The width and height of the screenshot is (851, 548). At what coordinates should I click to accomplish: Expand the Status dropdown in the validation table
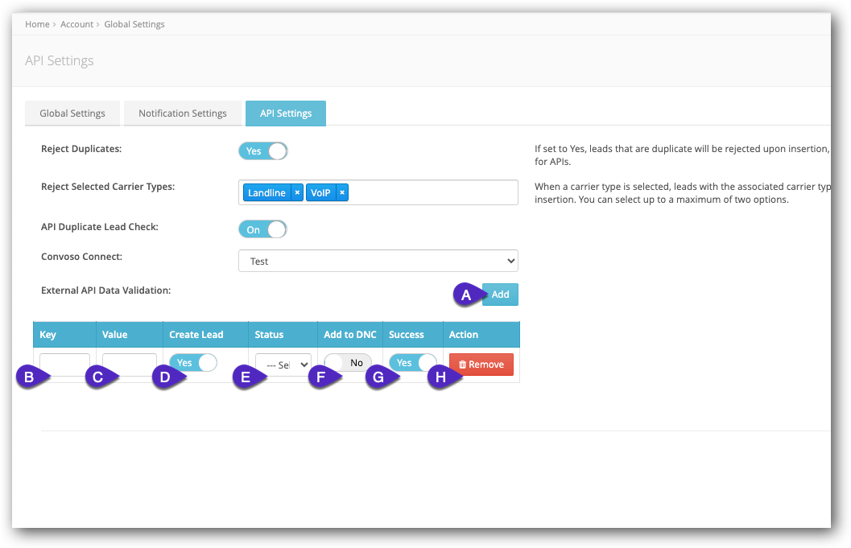(283, 362)
